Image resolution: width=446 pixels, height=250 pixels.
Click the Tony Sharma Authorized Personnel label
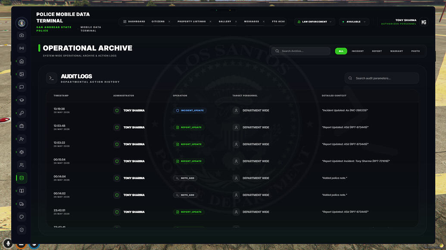coord(399,22)
